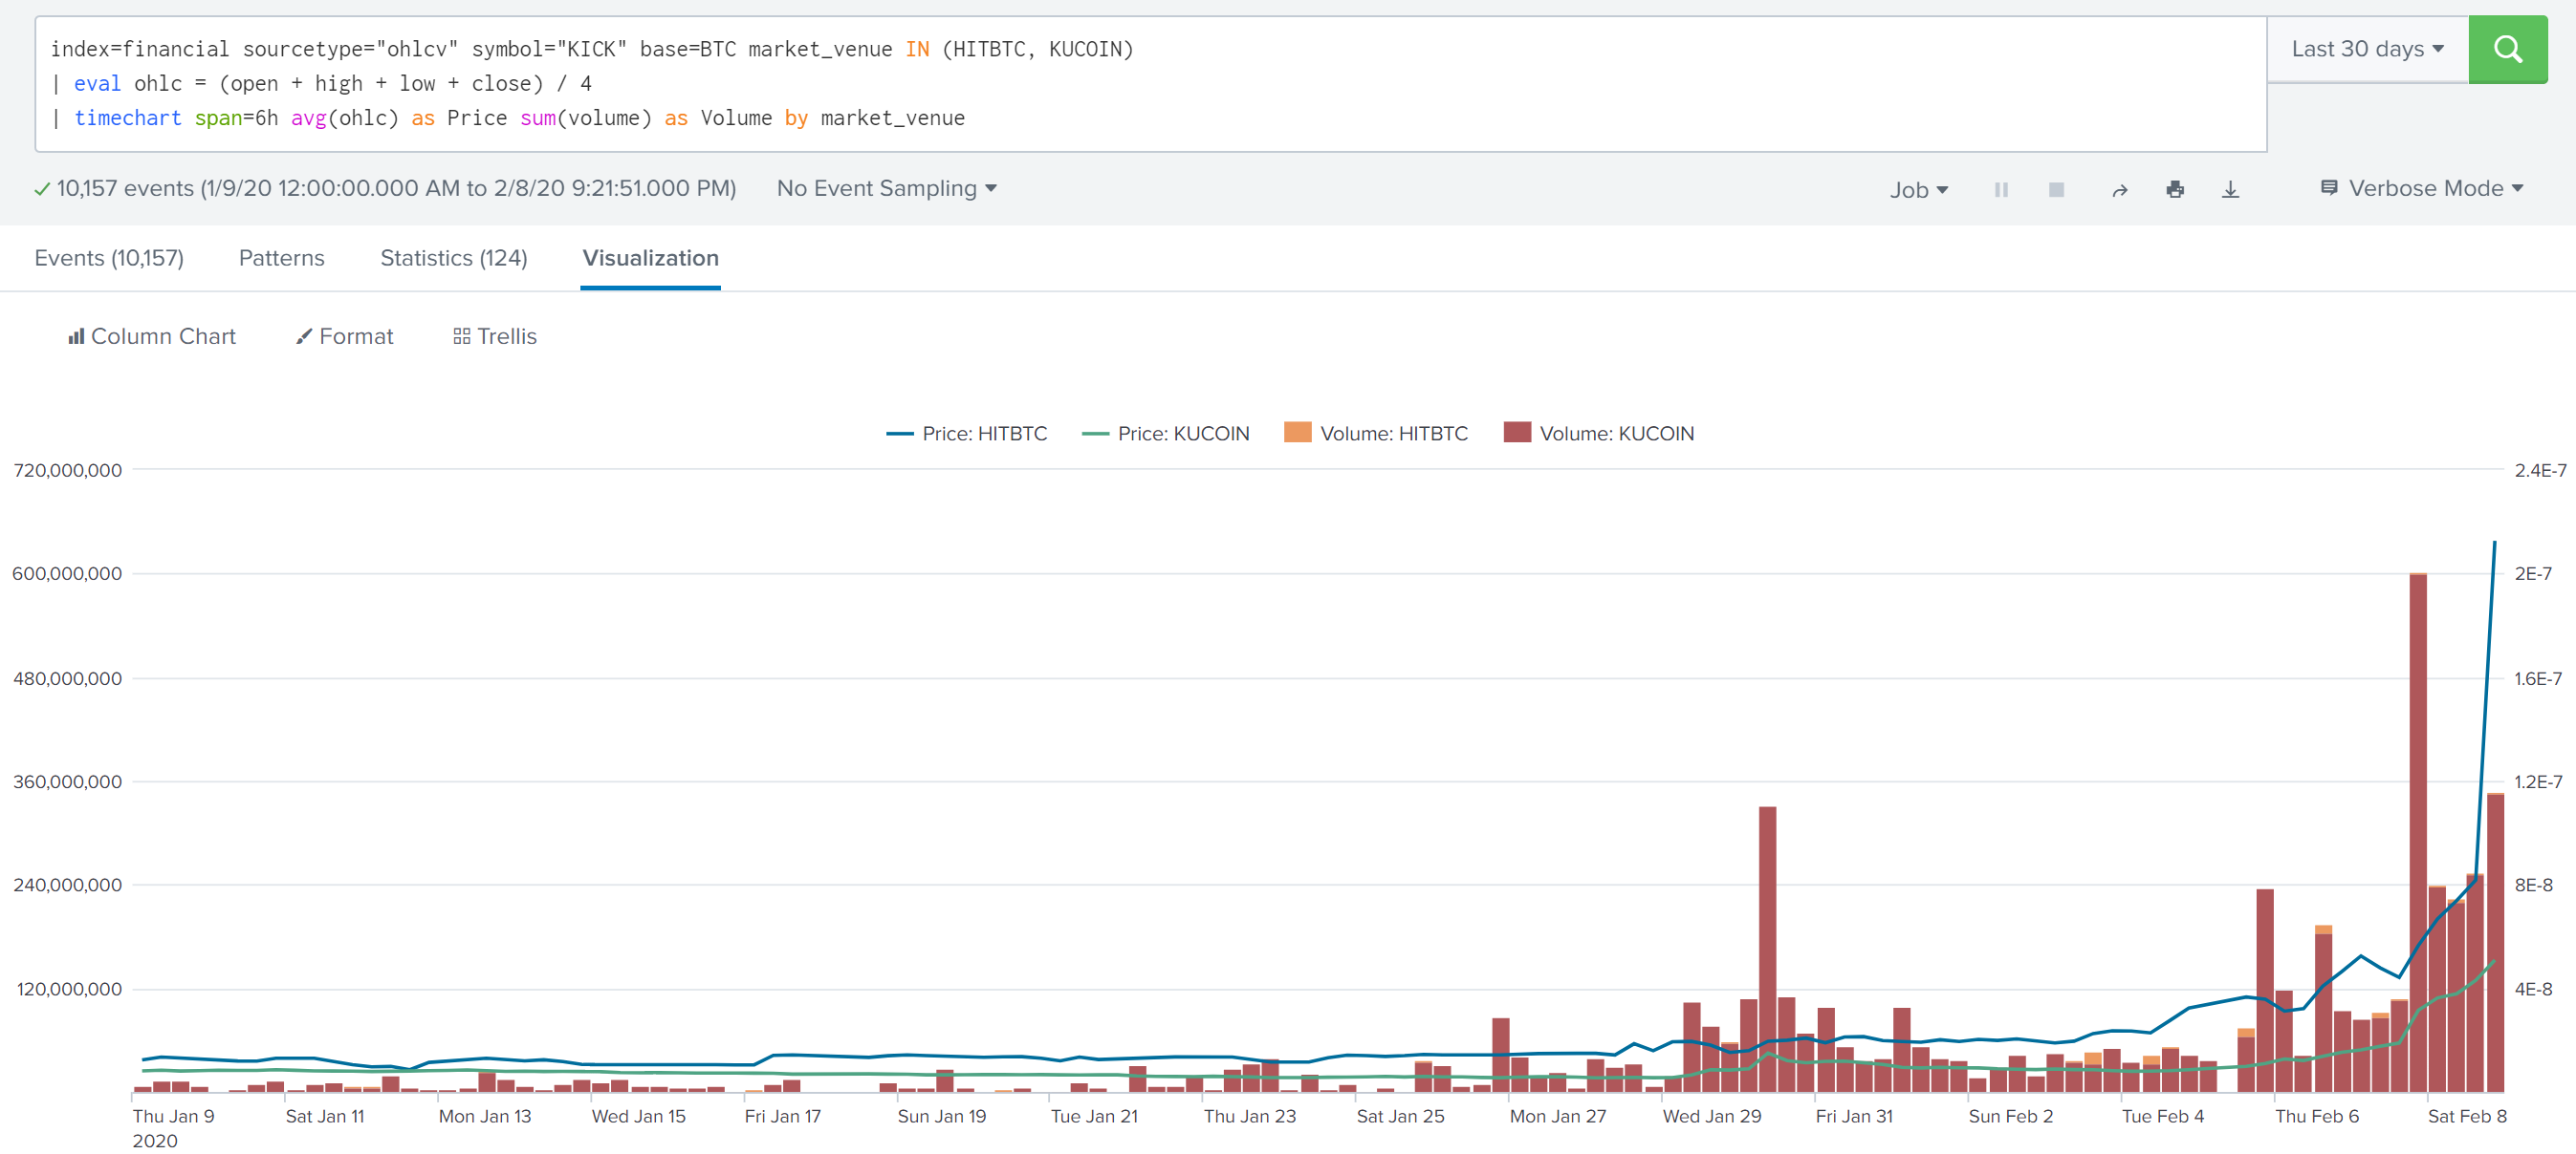Screen dimensions: 2576x1154
Task: Open the Trellis layout options
Action: 493,335
